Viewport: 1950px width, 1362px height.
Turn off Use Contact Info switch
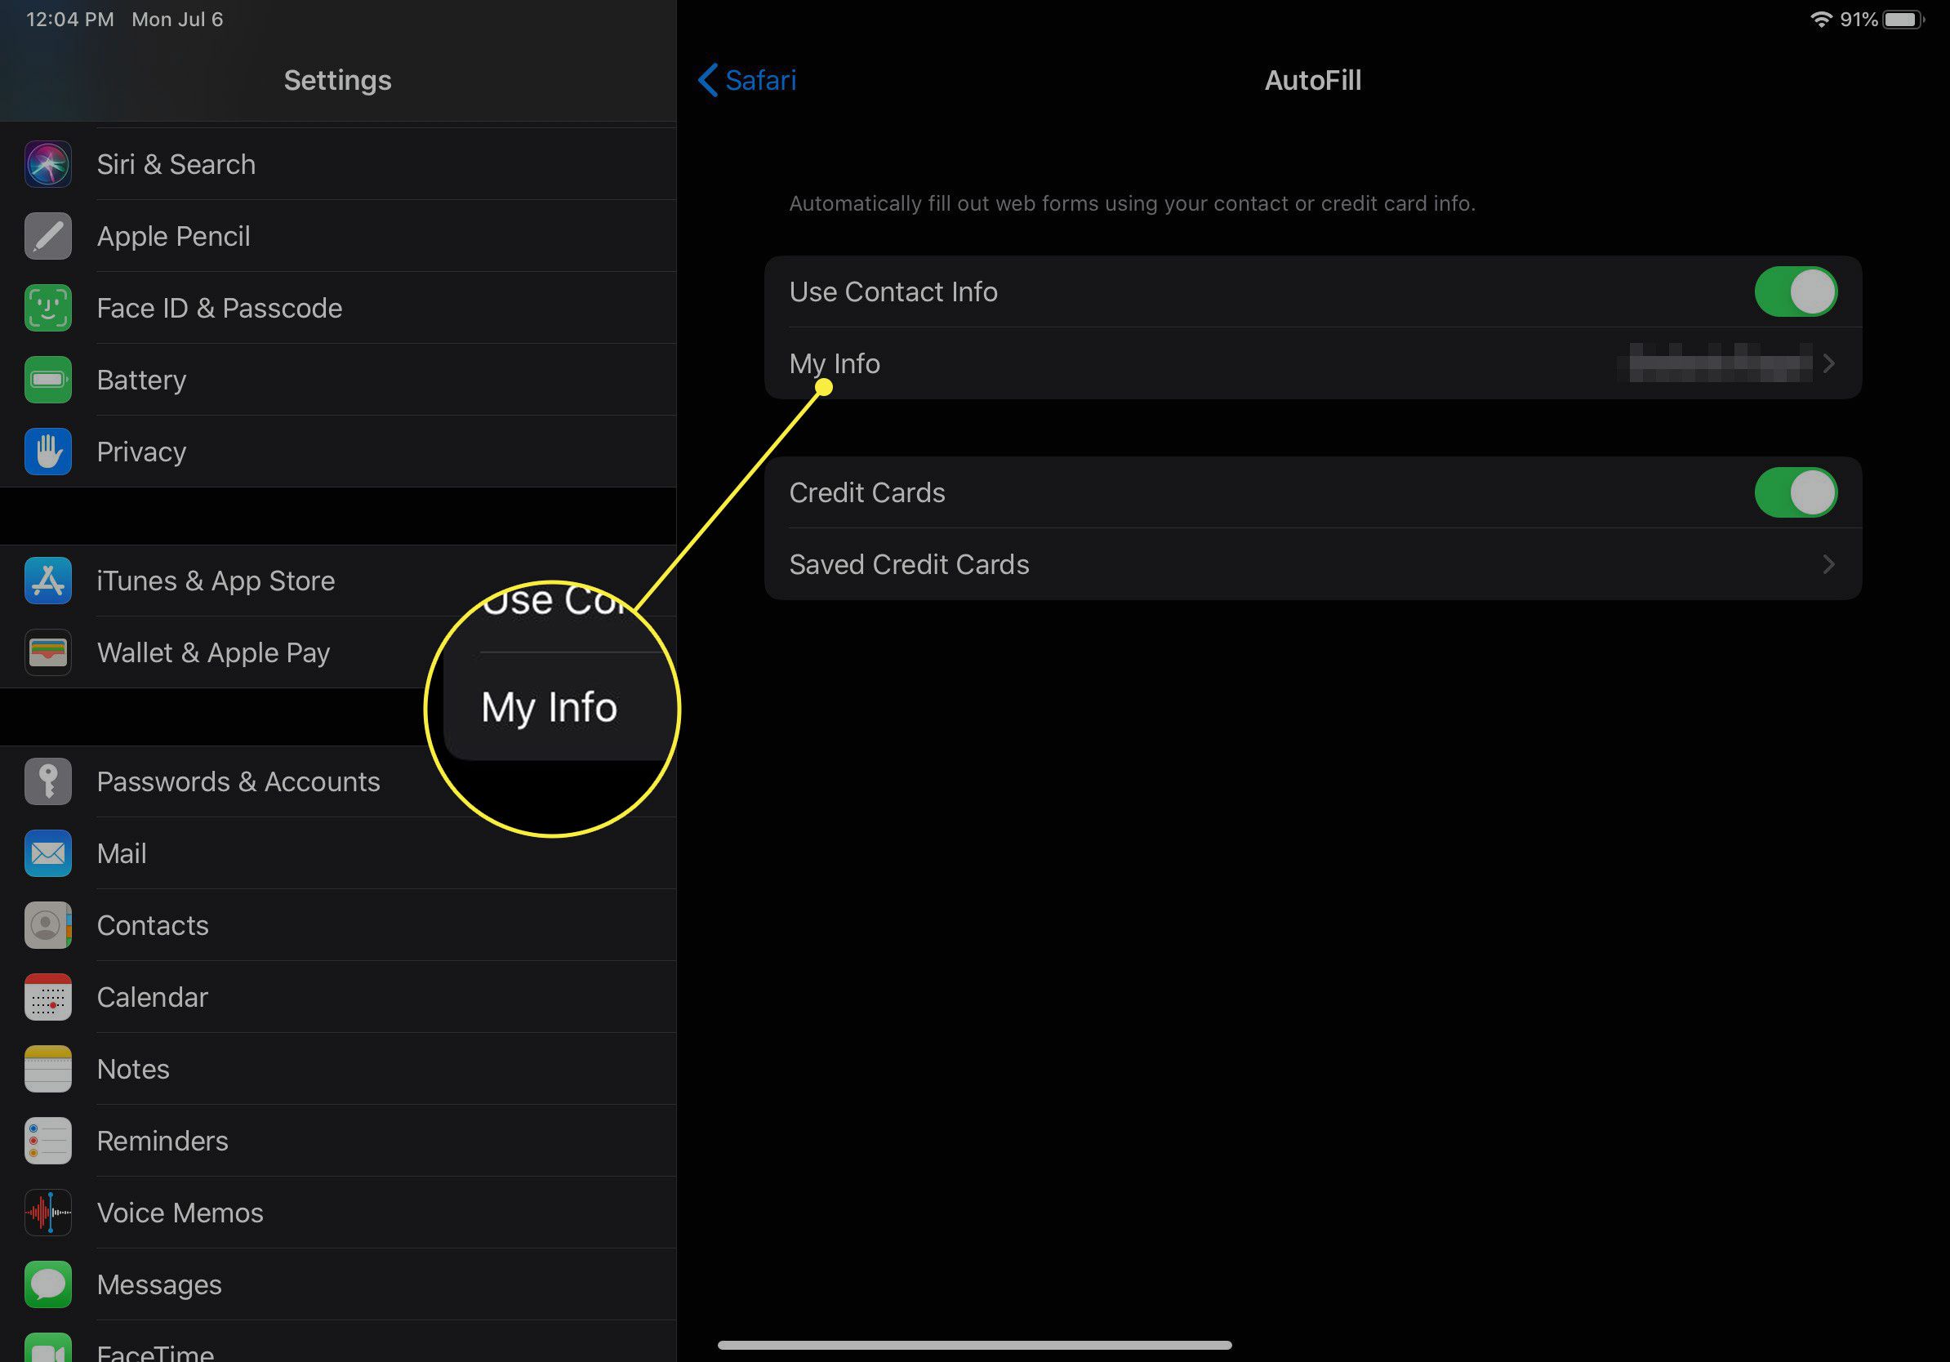click(1796, 292)
